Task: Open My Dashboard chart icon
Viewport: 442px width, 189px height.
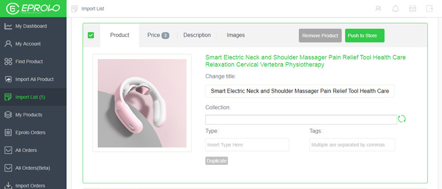Action: [x=8, y=26]
